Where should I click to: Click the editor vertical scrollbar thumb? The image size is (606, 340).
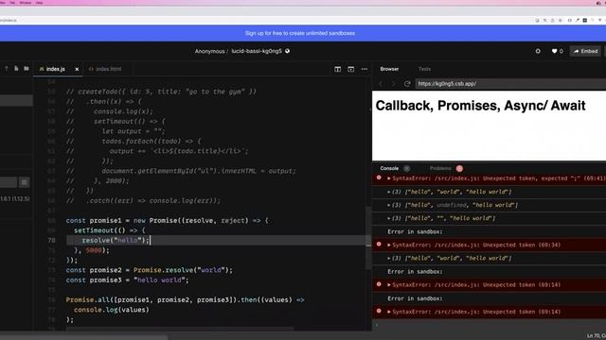368,238
